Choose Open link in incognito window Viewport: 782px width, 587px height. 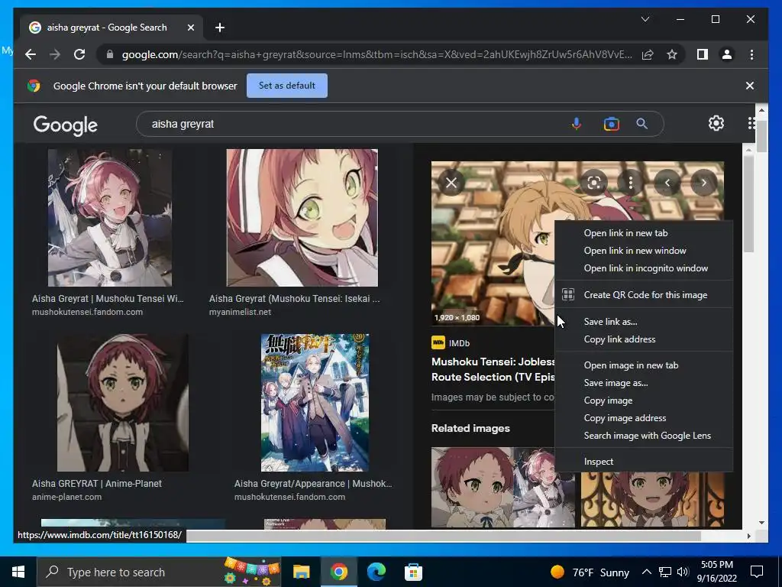coord(643,268)
